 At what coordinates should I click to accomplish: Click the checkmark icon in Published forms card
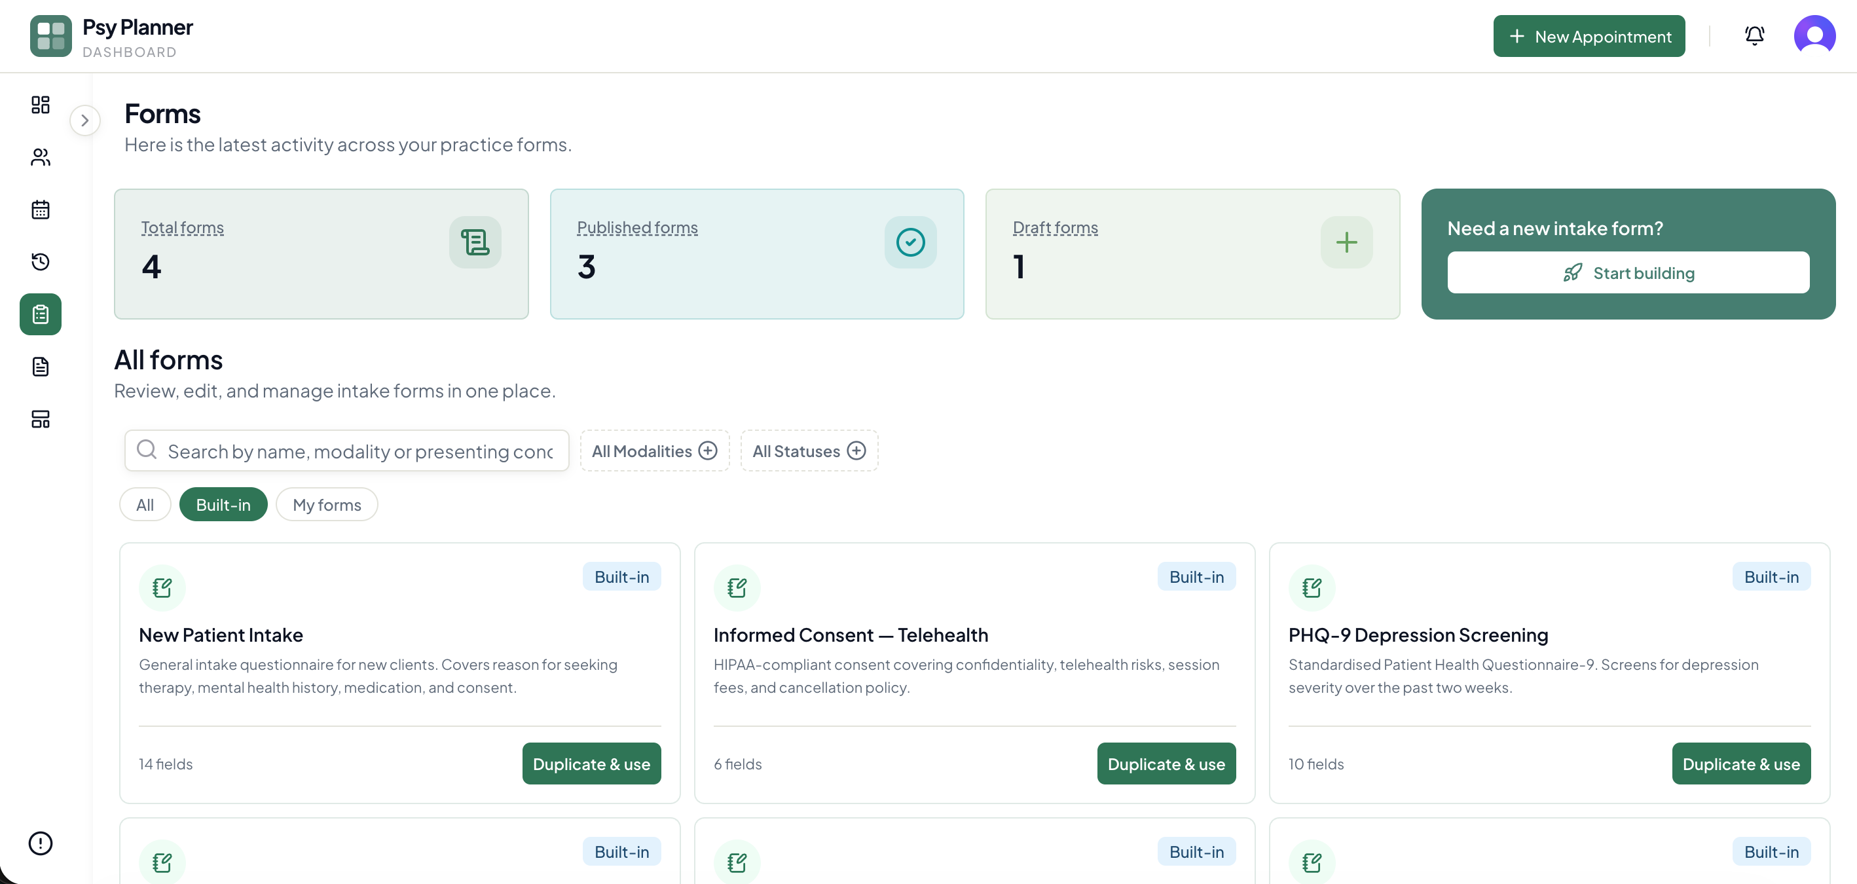click(910, 242)
